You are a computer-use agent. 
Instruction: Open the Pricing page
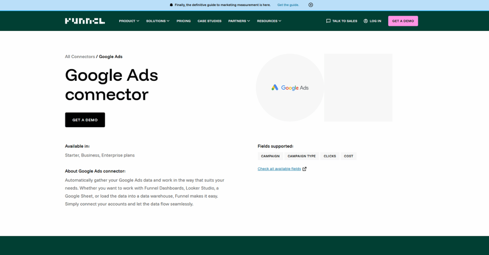click(x=183, y=21)
